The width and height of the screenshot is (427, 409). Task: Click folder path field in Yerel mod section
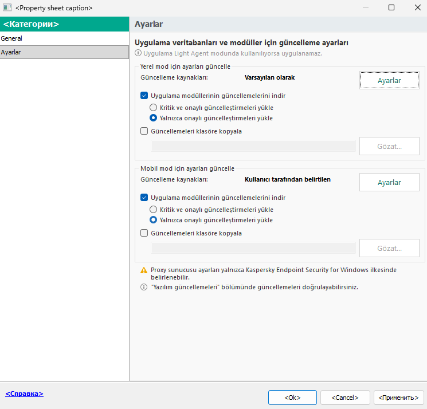tap(253, 146)
